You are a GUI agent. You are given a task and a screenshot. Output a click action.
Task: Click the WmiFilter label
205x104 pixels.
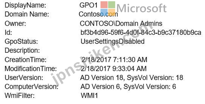click(20, 96)
